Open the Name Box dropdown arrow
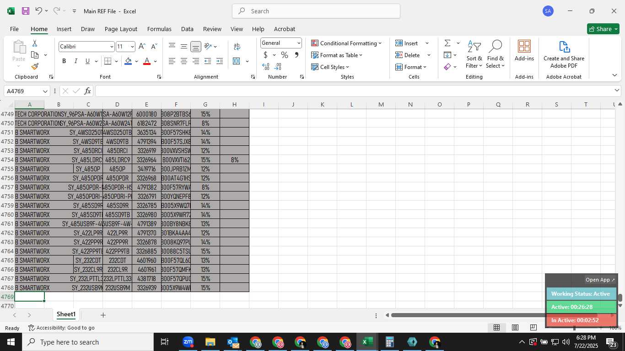 pyautogui.click(x=45, y=91)
